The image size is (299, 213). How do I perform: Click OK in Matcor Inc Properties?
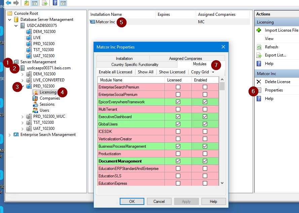(x=132, y=201)
